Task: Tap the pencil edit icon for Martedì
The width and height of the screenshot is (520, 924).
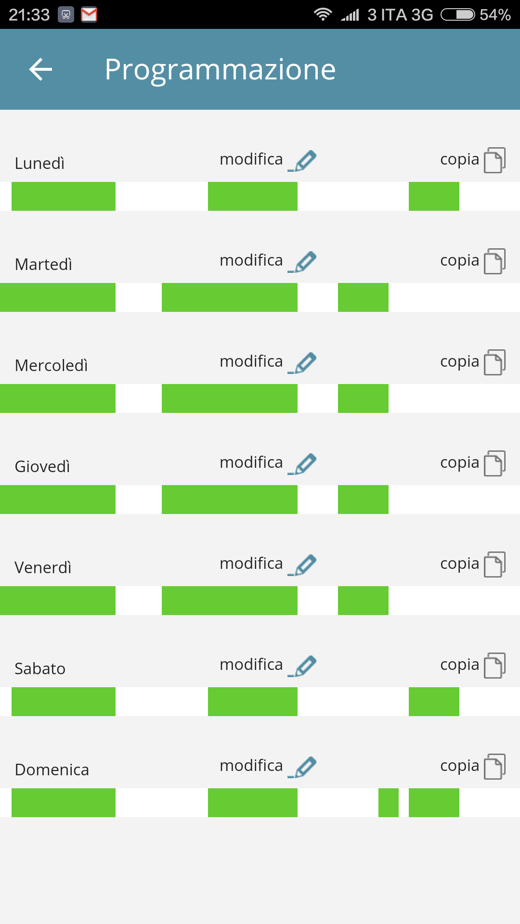Action: 303,261
